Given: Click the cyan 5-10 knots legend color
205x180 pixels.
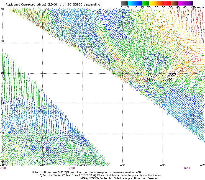Looking at the screenshot, I should pos(131,3).
